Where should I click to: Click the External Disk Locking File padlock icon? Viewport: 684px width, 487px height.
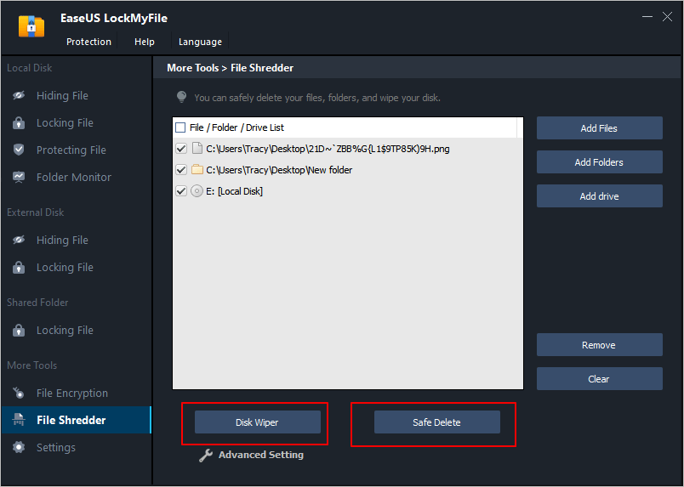[x=19, y=268]
